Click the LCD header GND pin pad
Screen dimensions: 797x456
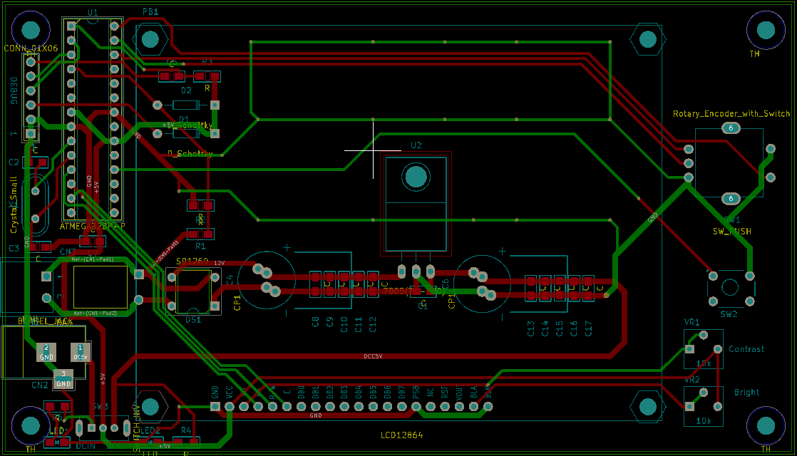click(x=215, y=406)
